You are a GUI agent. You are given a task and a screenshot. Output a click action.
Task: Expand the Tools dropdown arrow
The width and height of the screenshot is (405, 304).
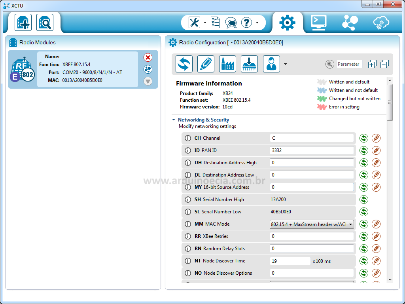(205, 23)
